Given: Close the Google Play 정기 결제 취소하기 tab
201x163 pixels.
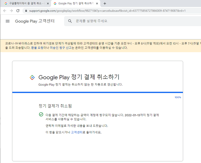Looking at the screenshot, I should 97,4.
